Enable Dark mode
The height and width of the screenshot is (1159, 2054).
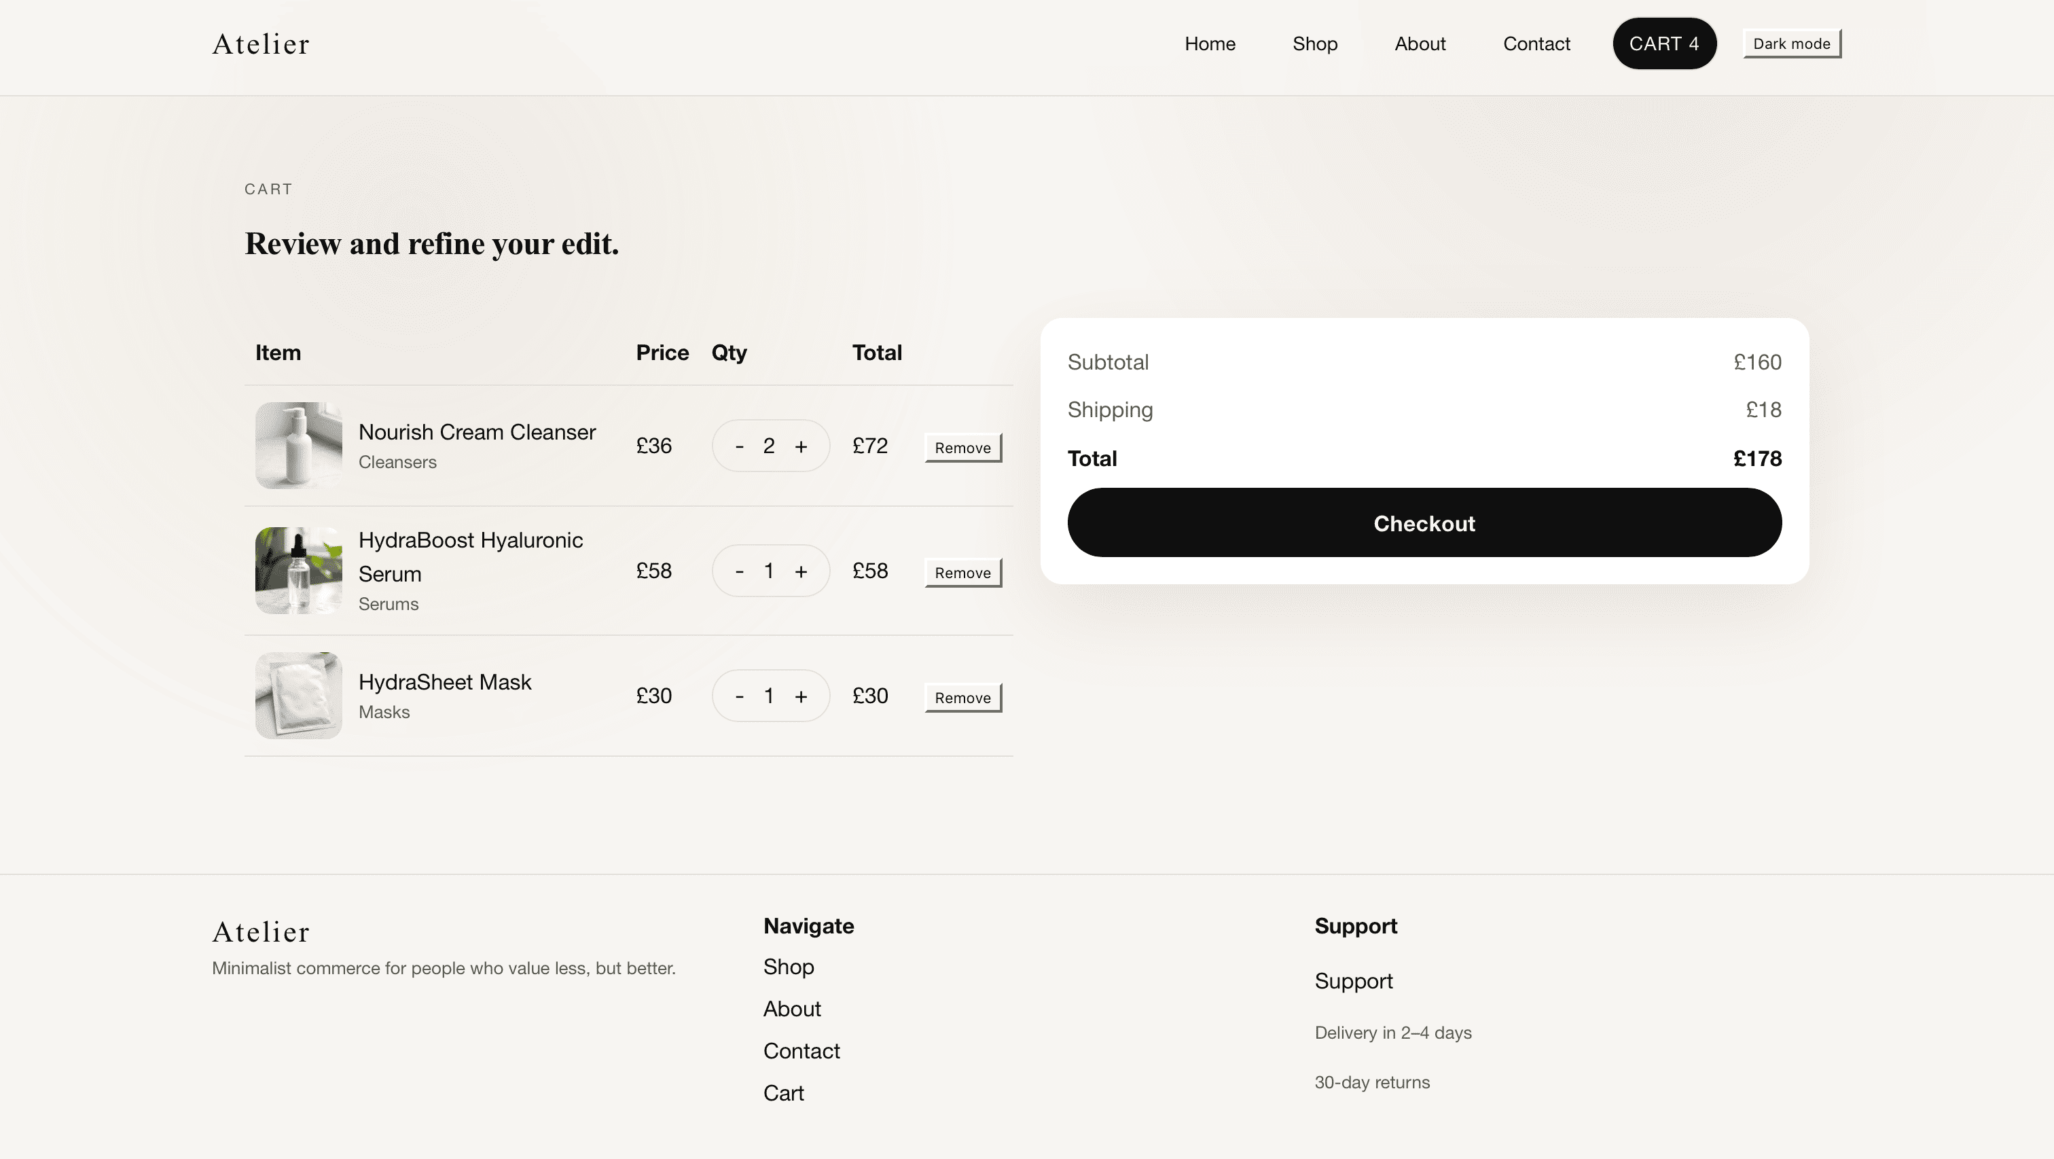click(x=1791, y=43)
